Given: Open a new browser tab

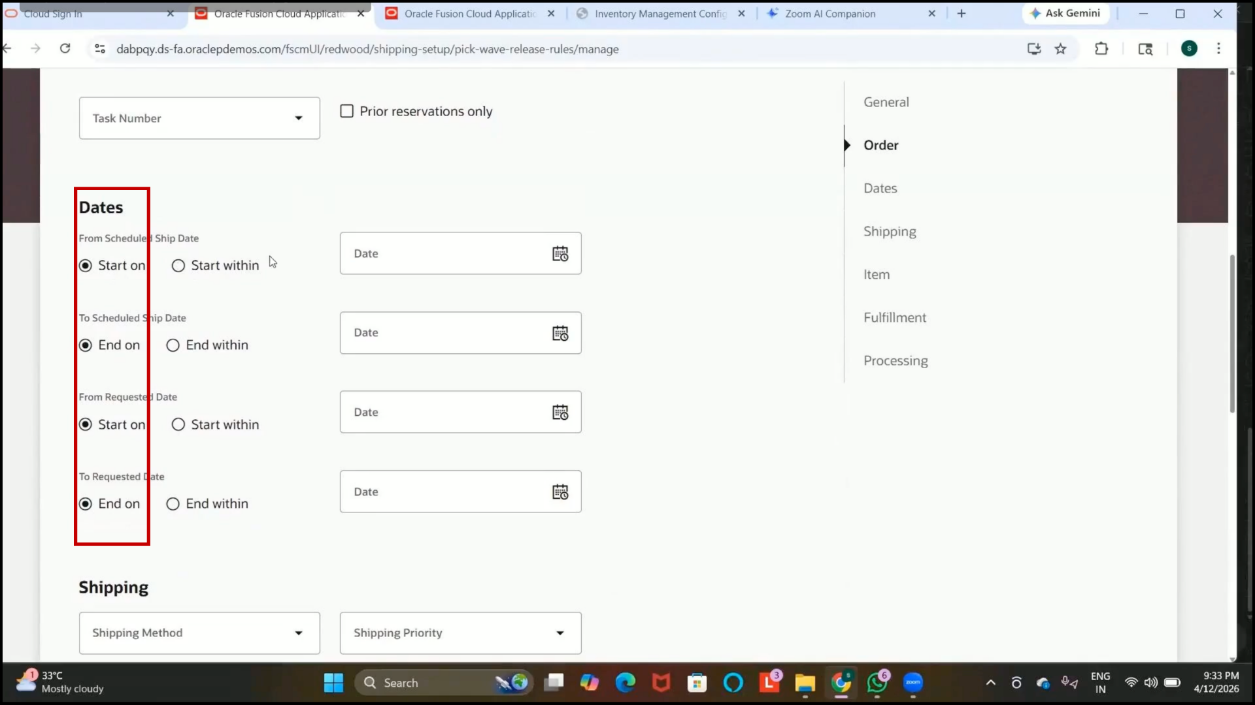Looking at the screenshot, I should 961,13.
